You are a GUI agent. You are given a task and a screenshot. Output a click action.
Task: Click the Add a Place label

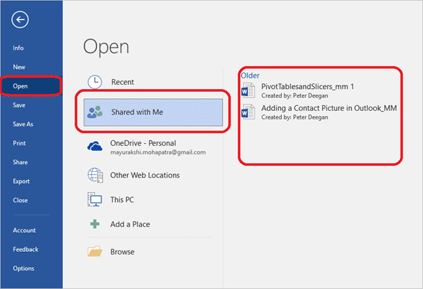130,224
